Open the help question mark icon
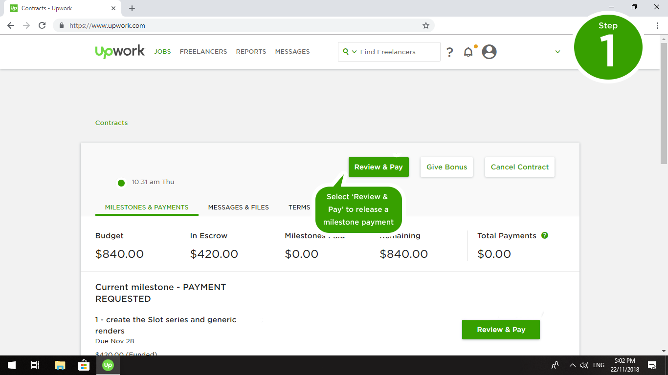Screen dimensions: 668x375 [x=449, y=52]
